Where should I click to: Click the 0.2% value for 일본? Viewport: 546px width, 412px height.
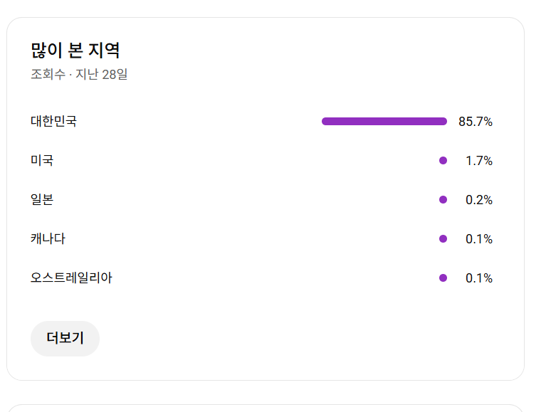479,200
